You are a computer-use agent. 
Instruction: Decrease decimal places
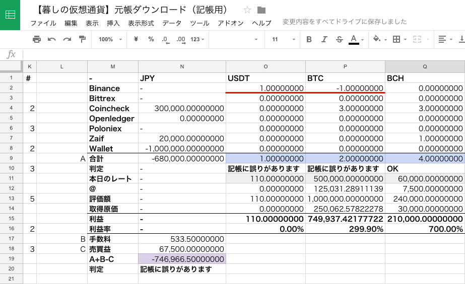coord(166,40)
